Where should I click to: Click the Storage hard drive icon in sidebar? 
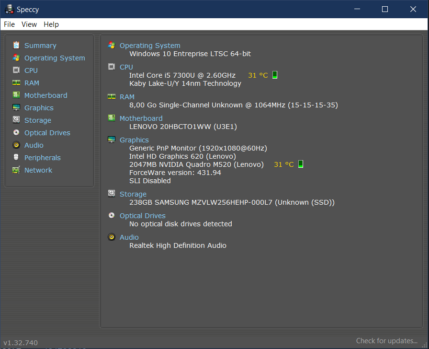click(16, 120)
